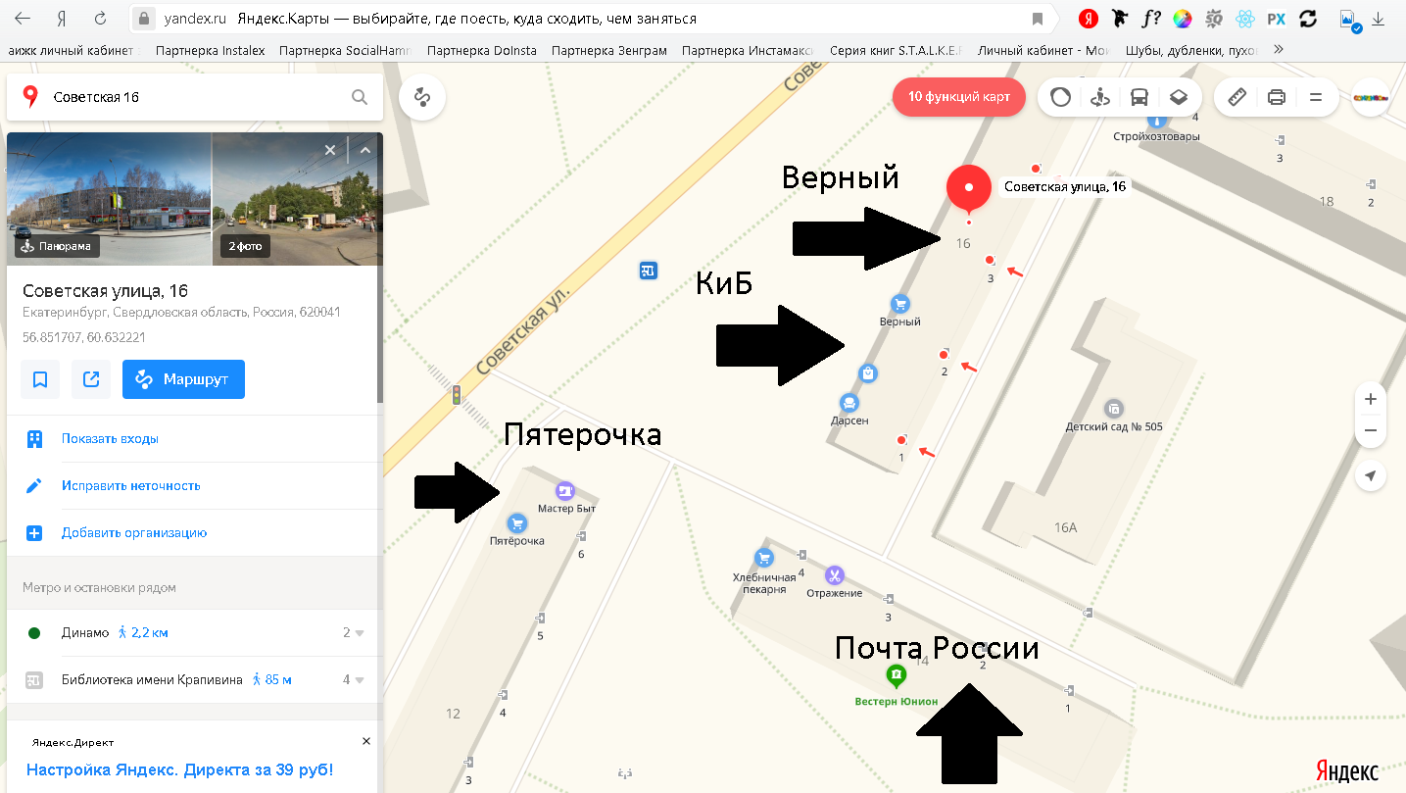Open bookmark "Партнерка Instalex"

point(210,50)
